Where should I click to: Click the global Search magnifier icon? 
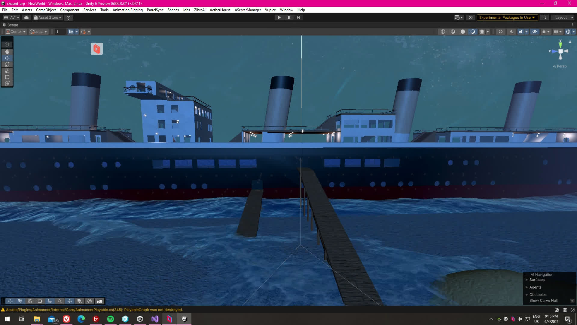(544, 17)
